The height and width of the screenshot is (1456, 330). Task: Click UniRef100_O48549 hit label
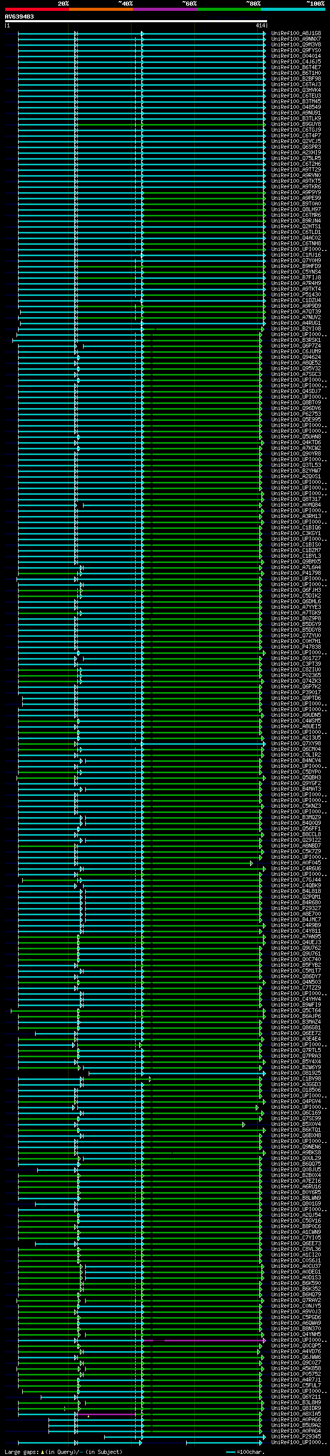coord(296,107)
